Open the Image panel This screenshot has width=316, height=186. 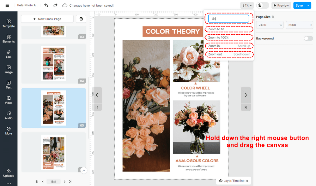coord(9,69)
